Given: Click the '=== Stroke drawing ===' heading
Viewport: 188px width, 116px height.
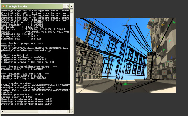Looking at the screenshot, I should click(20, 83).
